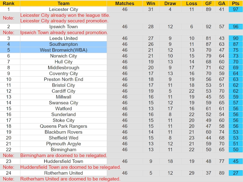Click the Rank column header
The width and height of the screenshot is (243, 182).
coord(8,4)
